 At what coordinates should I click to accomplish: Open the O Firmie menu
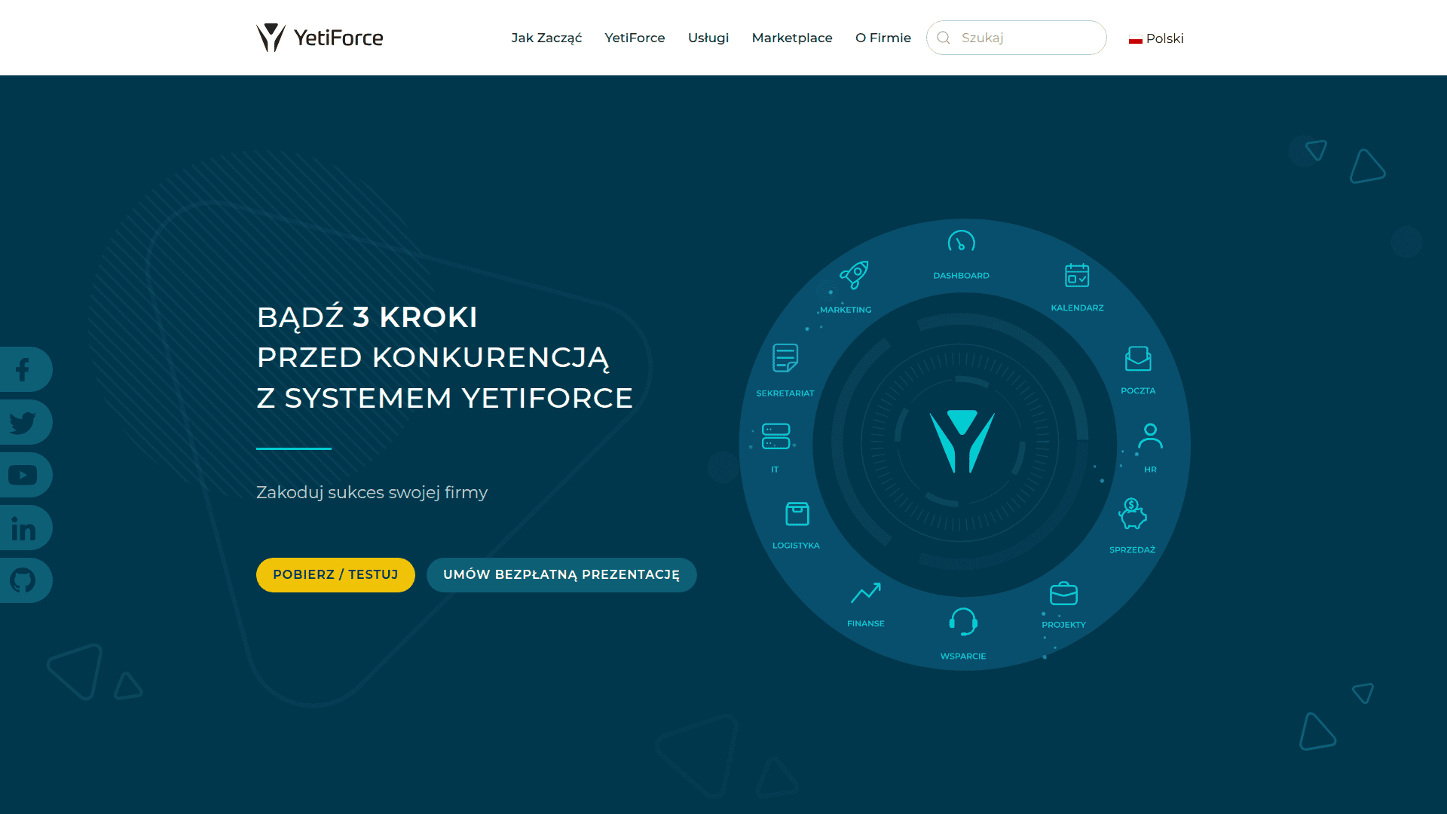[883, 38]
